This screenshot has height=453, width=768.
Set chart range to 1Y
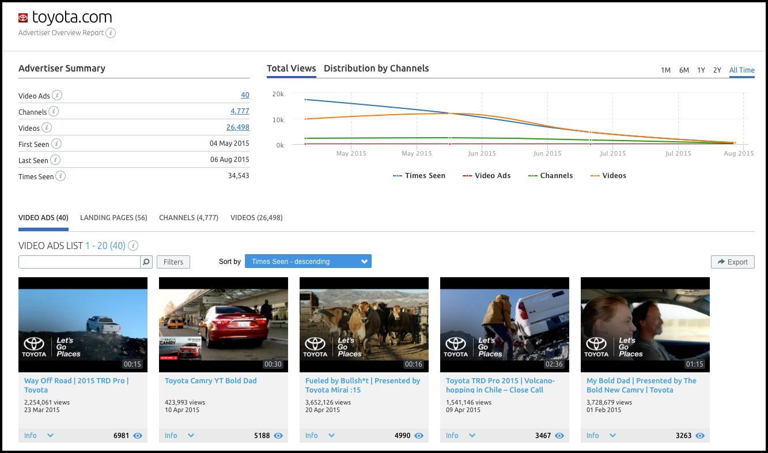coord(701,70)
